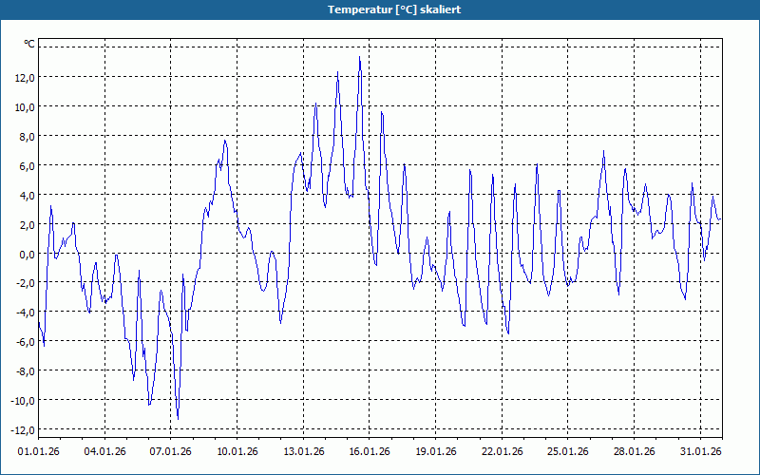Click the 4,0 y-axis label
The width and height of the screenshot is (760, 475).
(28, 196)
